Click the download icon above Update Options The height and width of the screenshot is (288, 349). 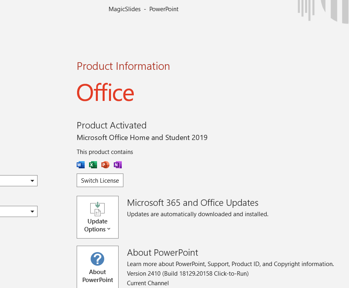97,209
